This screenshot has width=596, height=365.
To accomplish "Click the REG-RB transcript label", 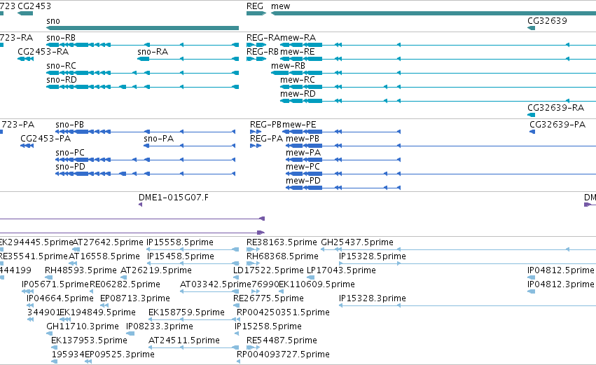I will [x=263, y=52].
